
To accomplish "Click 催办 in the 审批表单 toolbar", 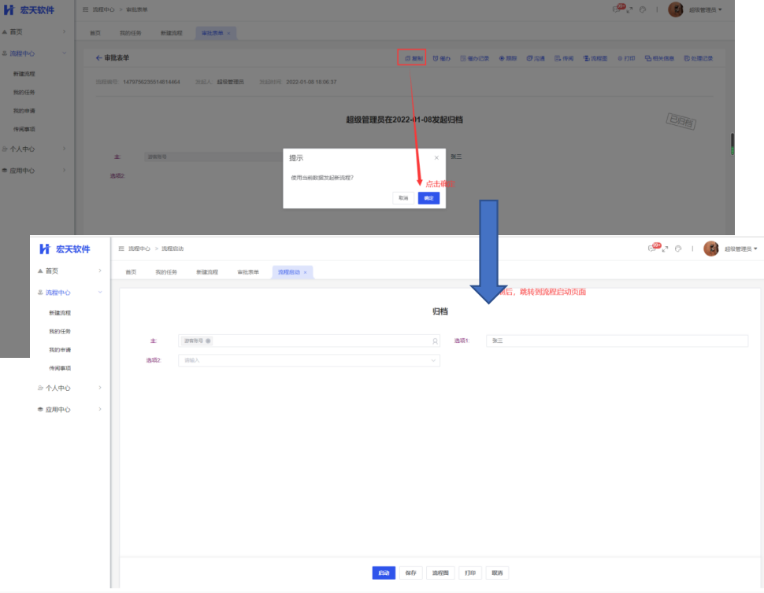I will pos(441,58).
